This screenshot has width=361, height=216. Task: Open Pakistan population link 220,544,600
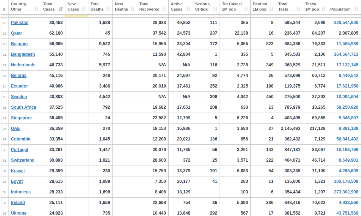(x=346, y=23)
